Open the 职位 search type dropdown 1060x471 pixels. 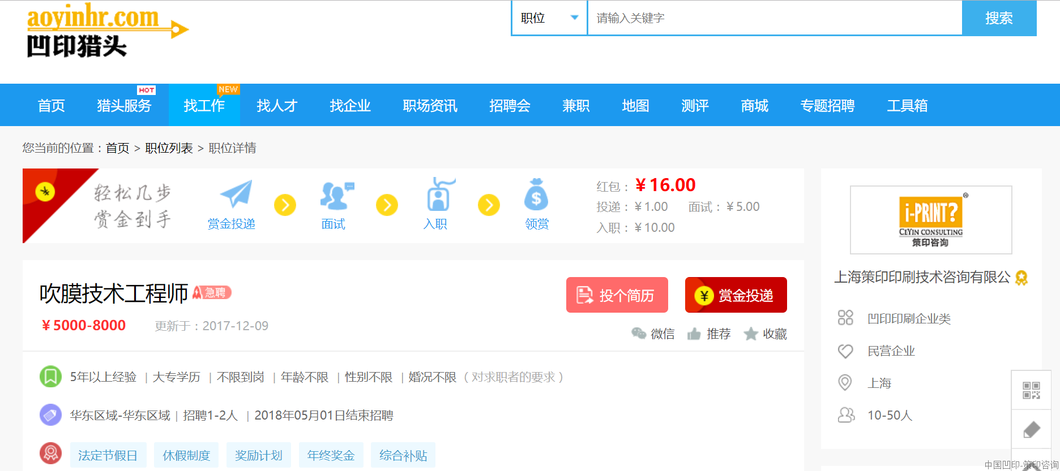click(549, 18)
